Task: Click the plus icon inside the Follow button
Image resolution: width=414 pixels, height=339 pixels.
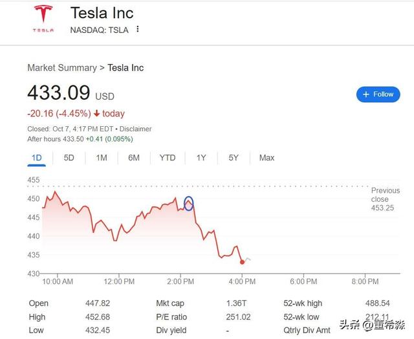Action: 366,94
